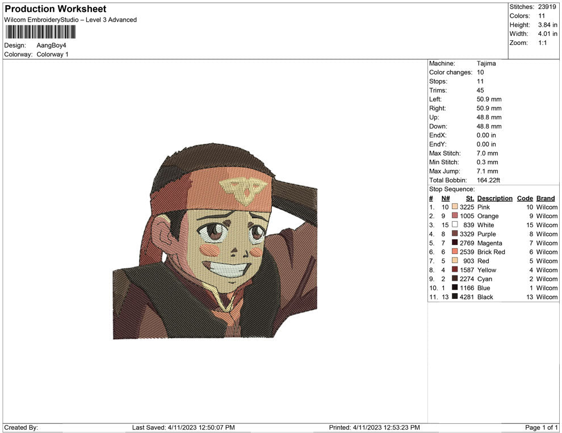Click stitch count 3225 in Pink row
The height and width of the screenshot is (433, 562).
point(467,207)
